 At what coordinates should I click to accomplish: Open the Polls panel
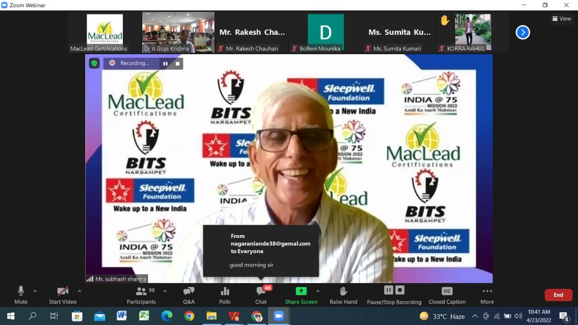(225, 295)
